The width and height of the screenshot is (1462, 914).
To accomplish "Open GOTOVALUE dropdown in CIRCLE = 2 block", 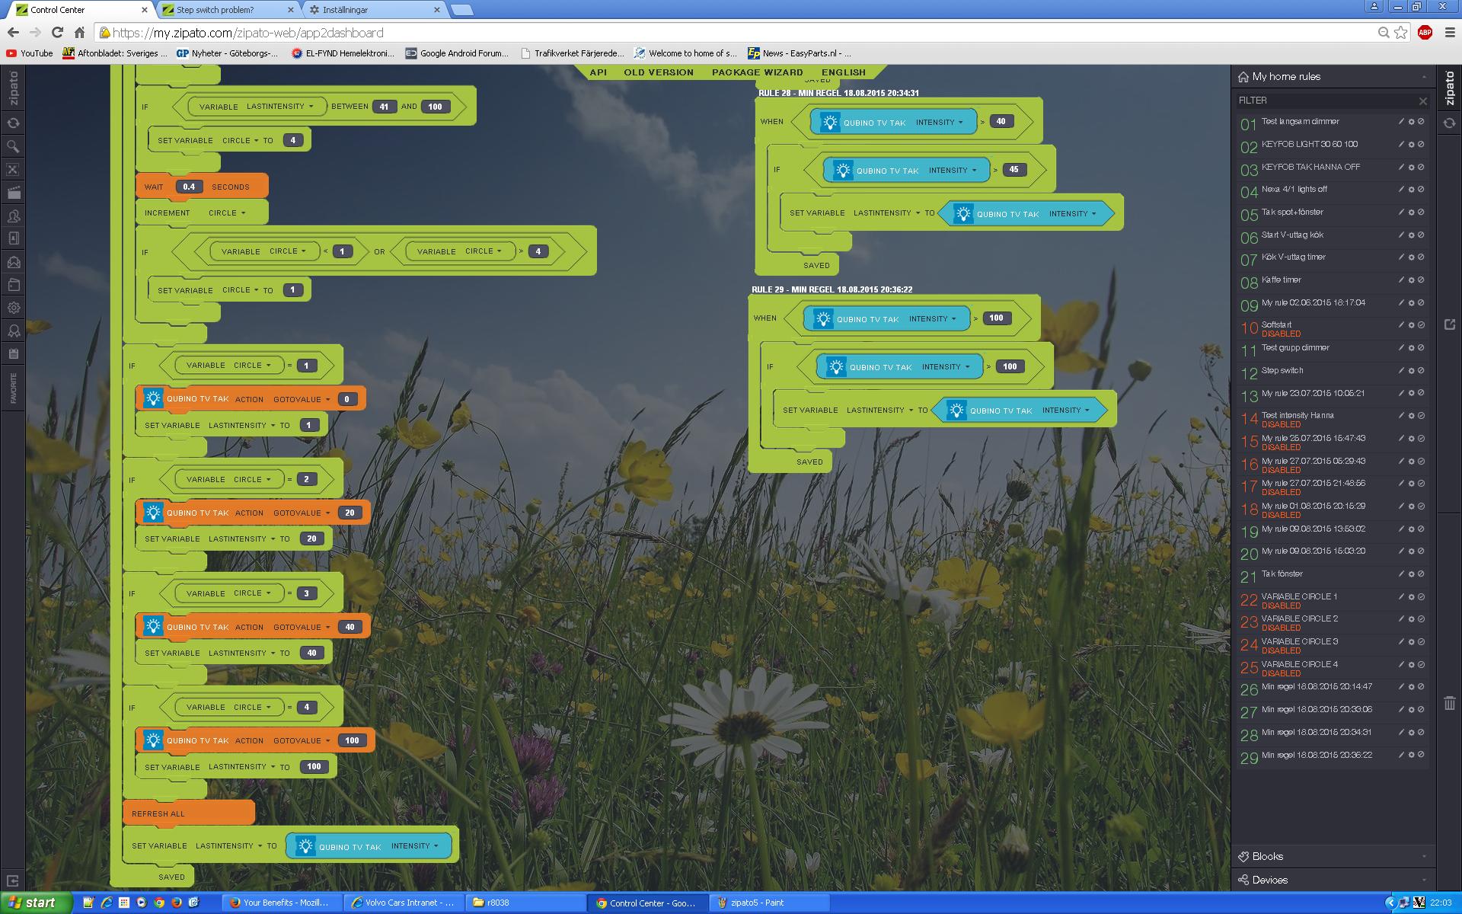I will pyautogui.click(x=302, y=513).
